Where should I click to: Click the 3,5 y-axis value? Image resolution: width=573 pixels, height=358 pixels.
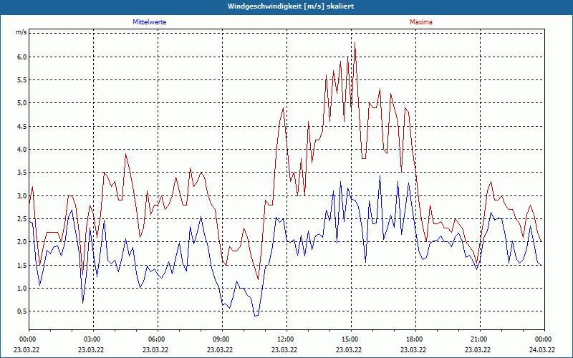22,173
